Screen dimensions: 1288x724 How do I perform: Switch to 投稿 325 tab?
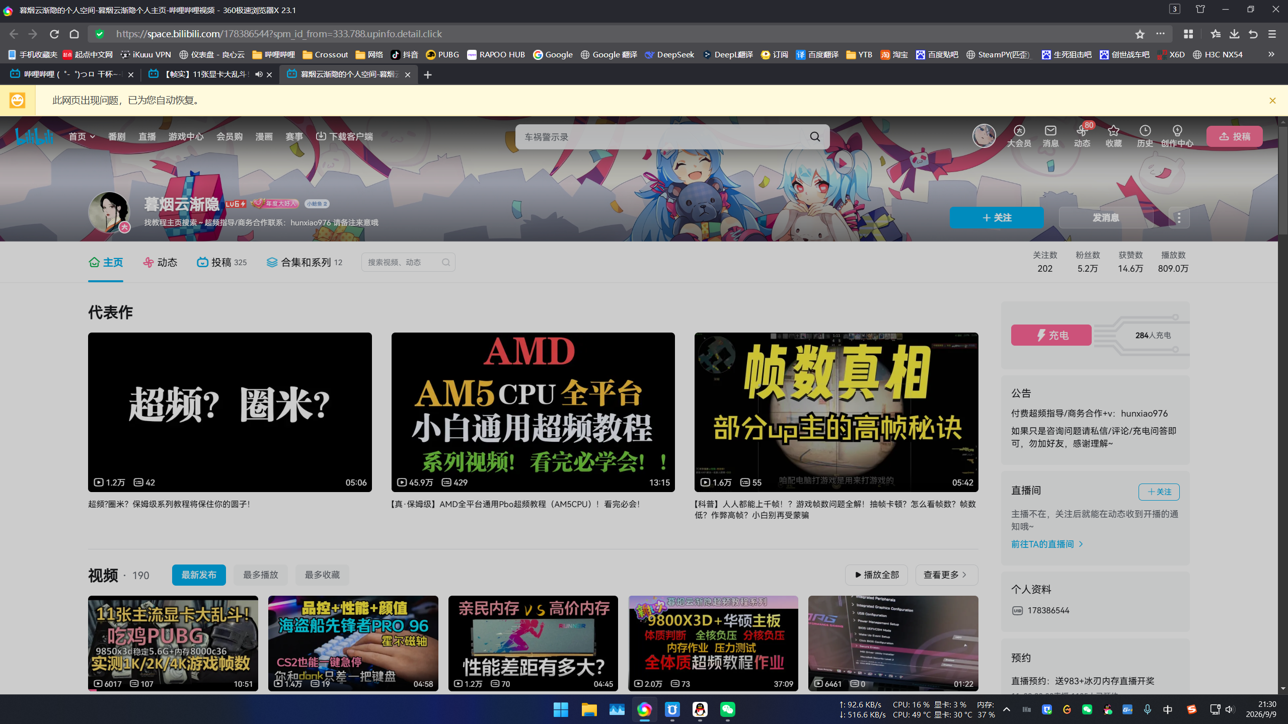pos(221,262)
